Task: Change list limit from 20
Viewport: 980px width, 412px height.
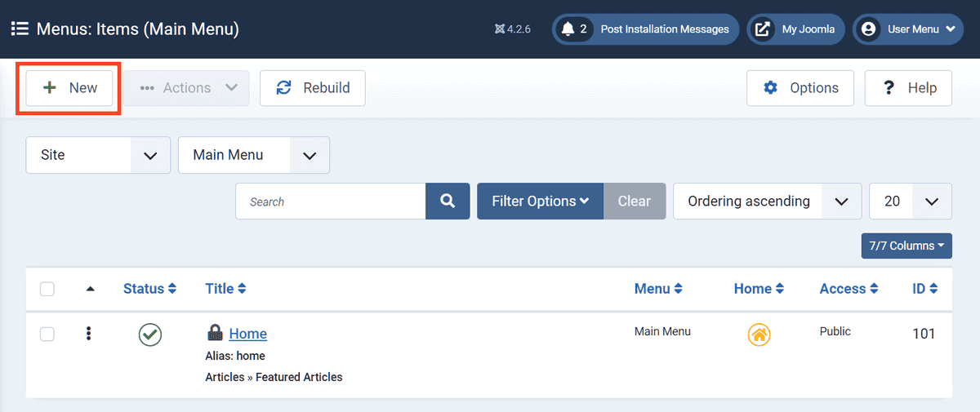Action: [x=911, y=202]
